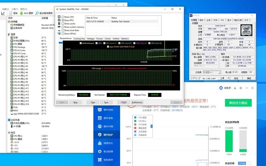Click the Save button in stability test
The image size is (266, 166).
click(106, 102)
